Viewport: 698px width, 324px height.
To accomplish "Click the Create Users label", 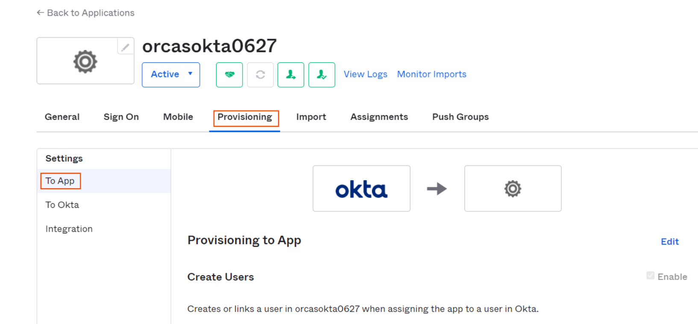I will tap(221, 277).
